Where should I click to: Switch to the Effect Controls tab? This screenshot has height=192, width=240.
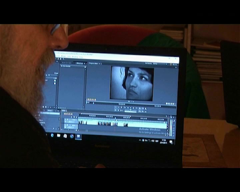[80, 63]
